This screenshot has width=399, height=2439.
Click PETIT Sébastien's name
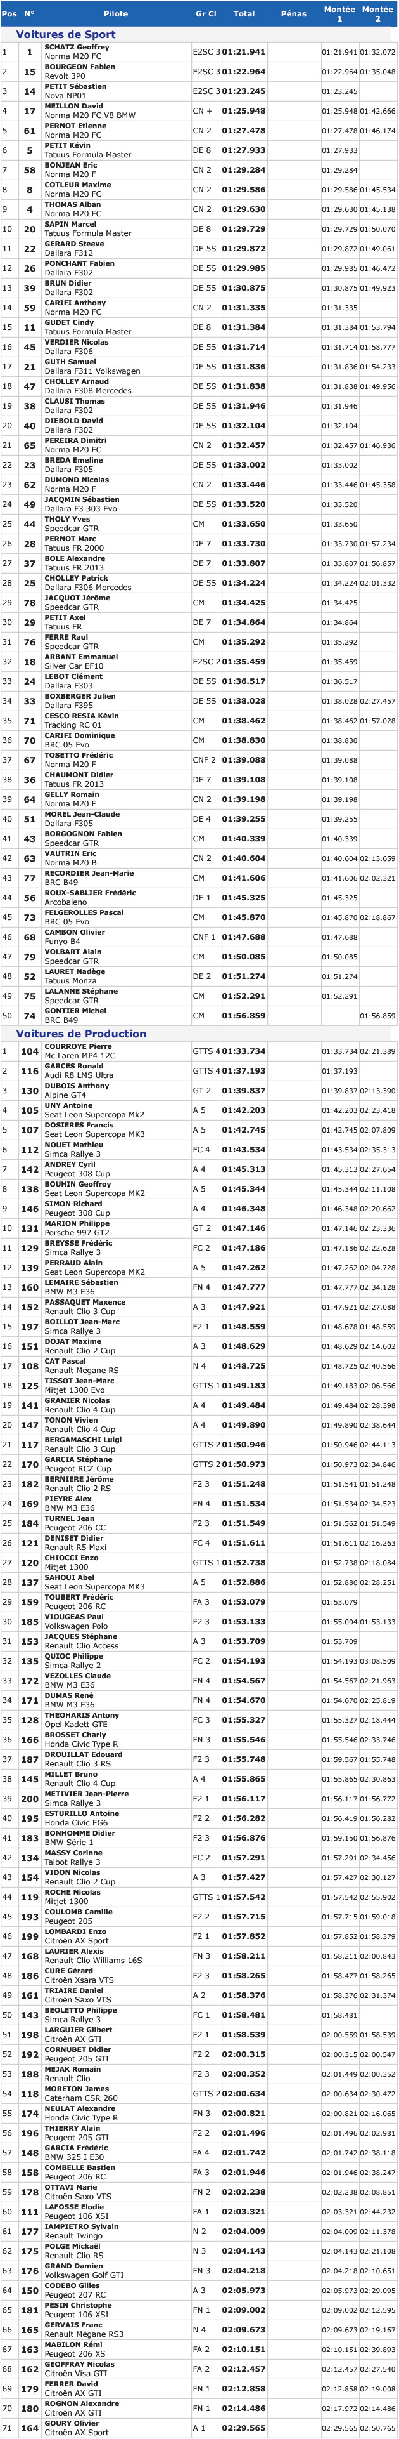75,86
